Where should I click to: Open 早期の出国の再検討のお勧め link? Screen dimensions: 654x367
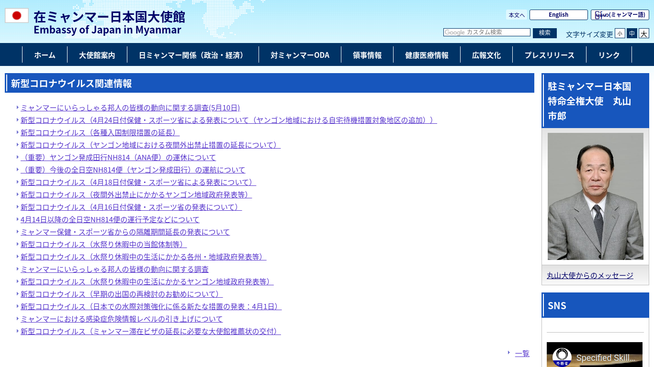(x=122, y=294)
